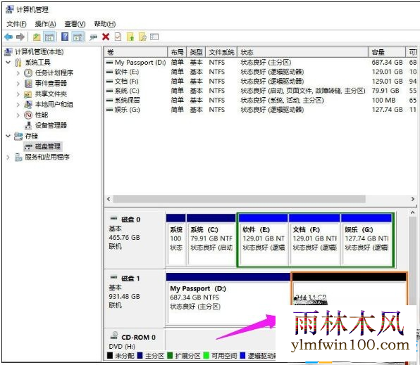
Task: Select 任务计划程序 tree item
Action: (54, 72)
